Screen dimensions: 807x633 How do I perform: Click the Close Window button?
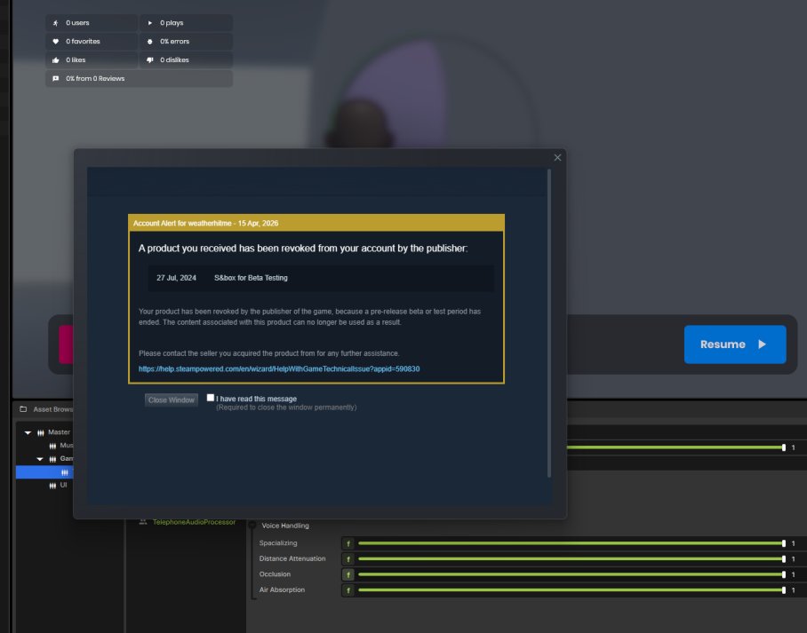pos(172,400)
